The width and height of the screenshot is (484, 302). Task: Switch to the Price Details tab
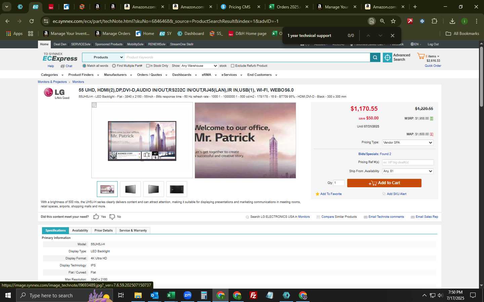[104, 231]
